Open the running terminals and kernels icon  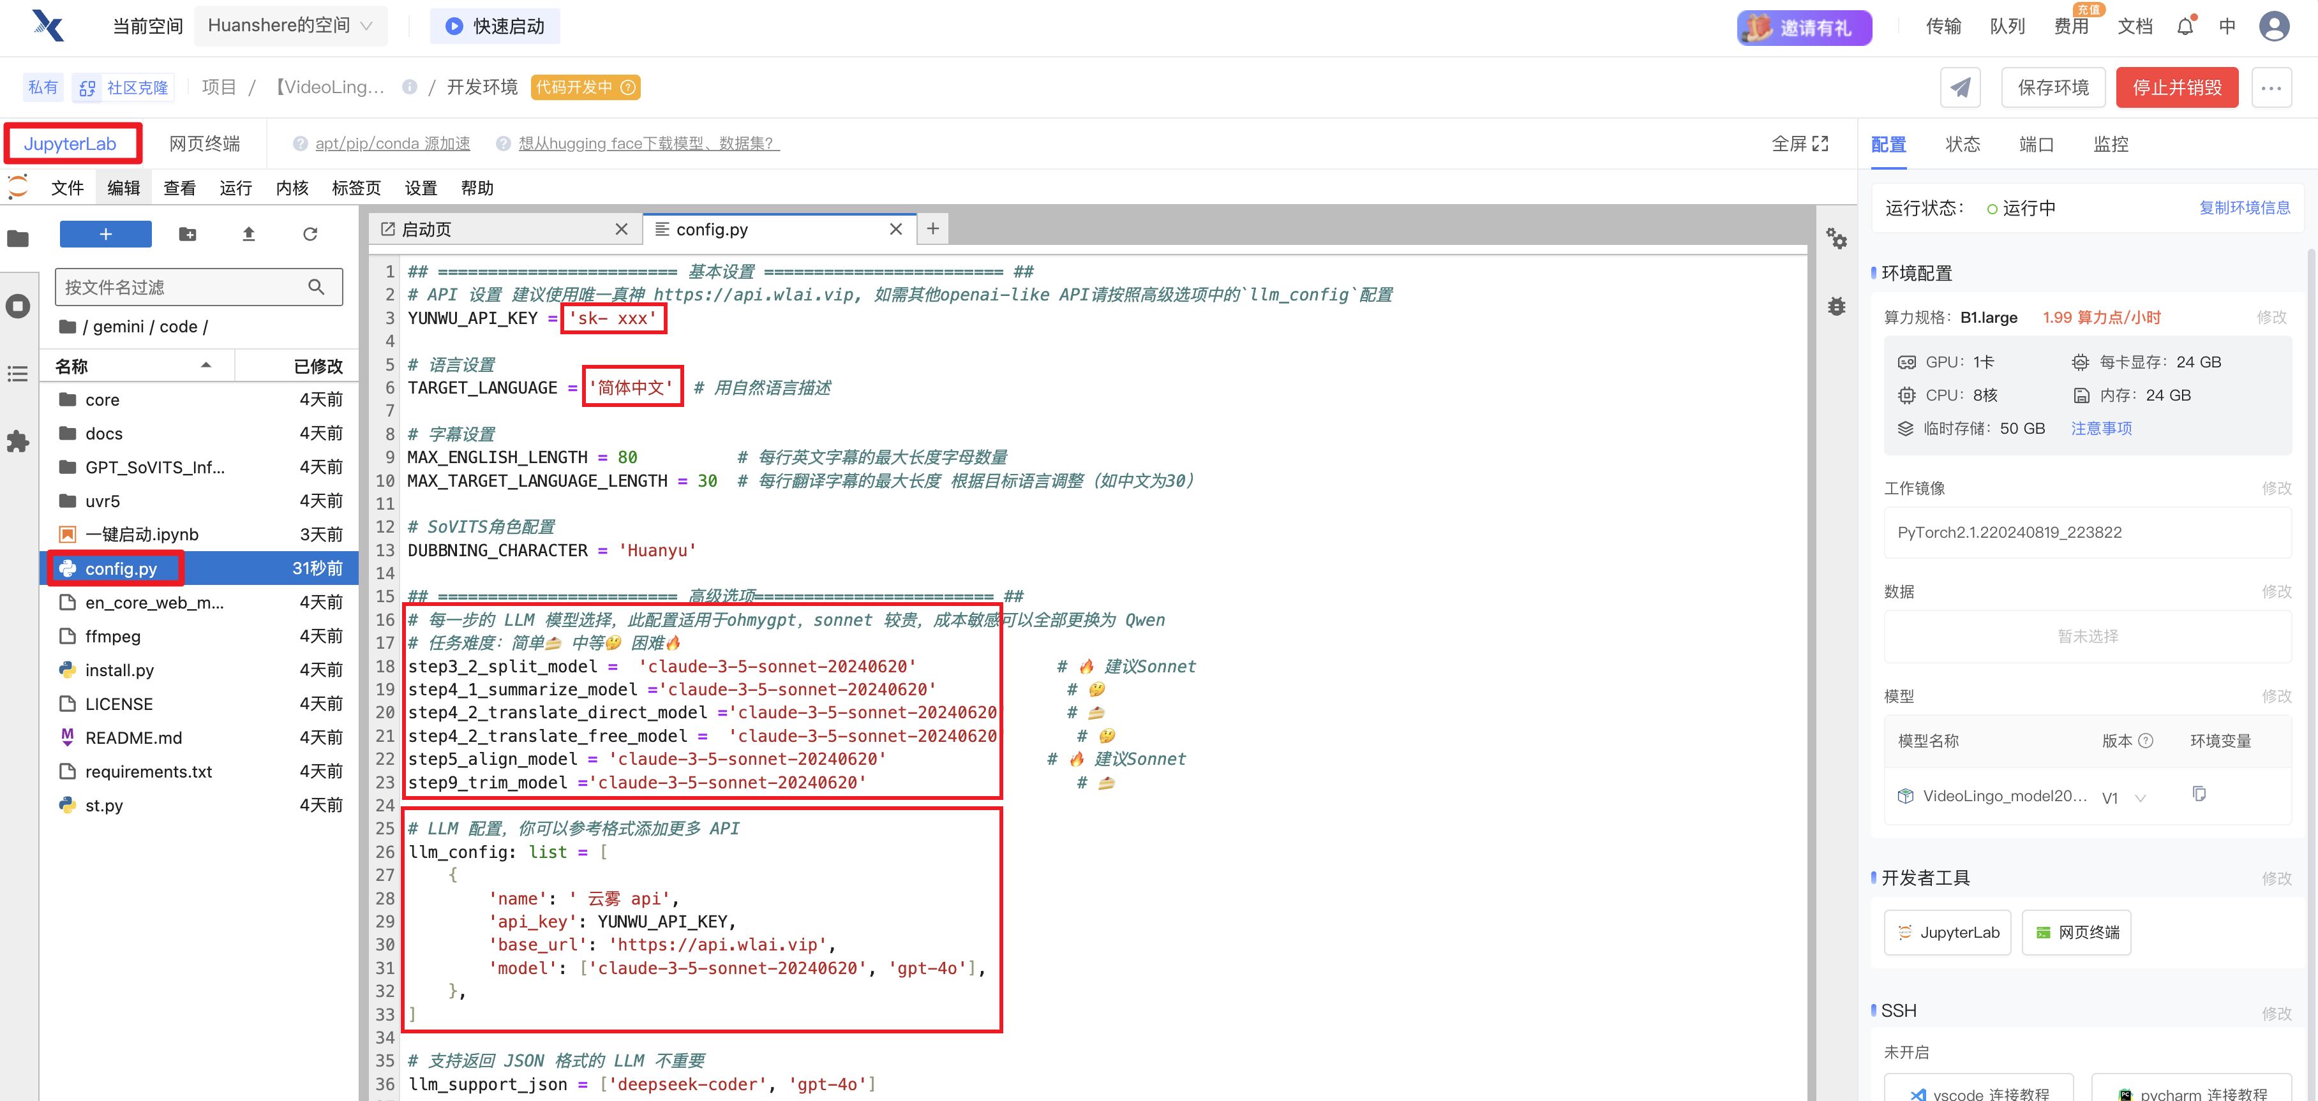pos(18,306)
